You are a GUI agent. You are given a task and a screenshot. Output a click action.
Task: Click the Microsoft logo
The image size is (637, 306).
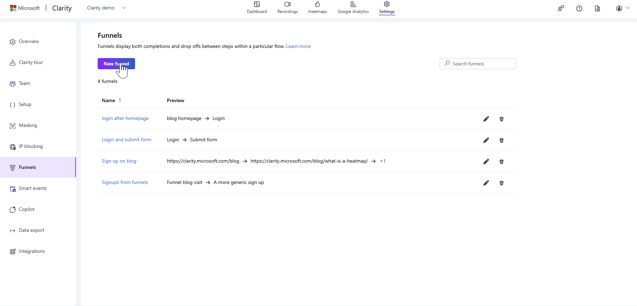point(25,8)
